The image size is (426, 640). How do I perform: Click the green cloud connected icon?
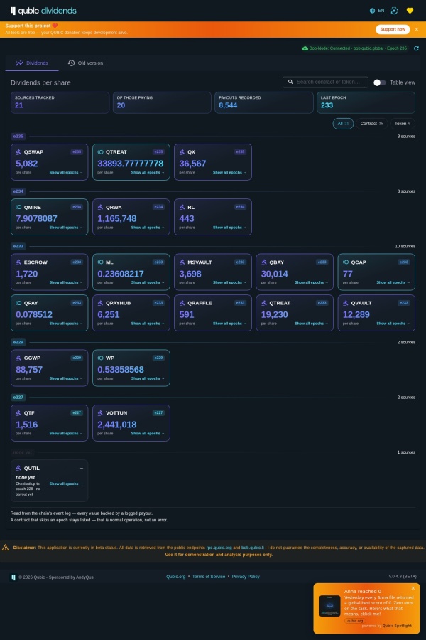(305, 48)
